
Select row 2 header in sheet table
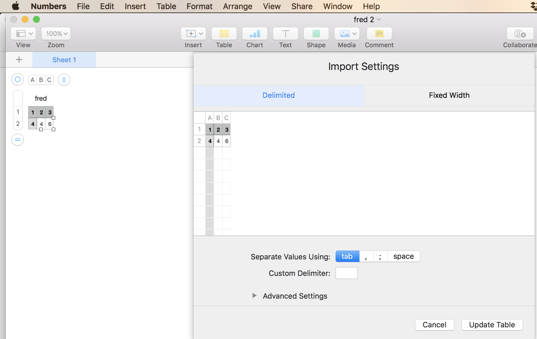pos(18,124)
